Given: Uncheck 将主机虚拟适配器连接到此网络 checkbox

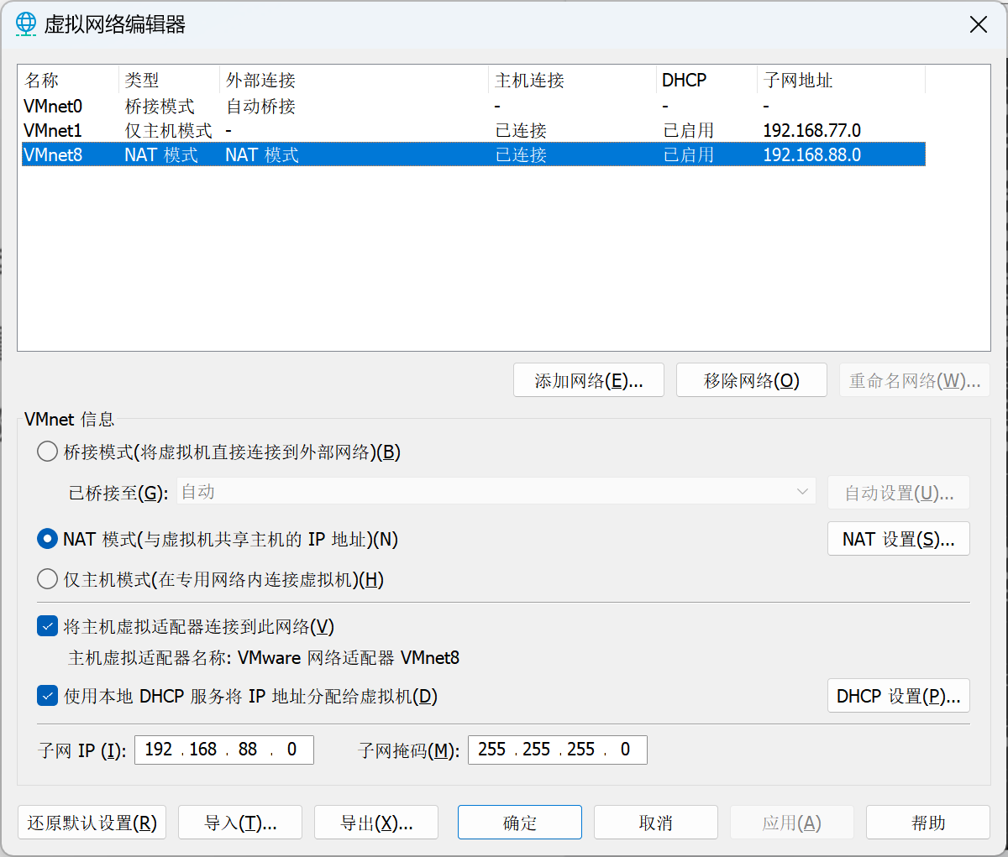Looking at the screenshot, I should [48, 627].
